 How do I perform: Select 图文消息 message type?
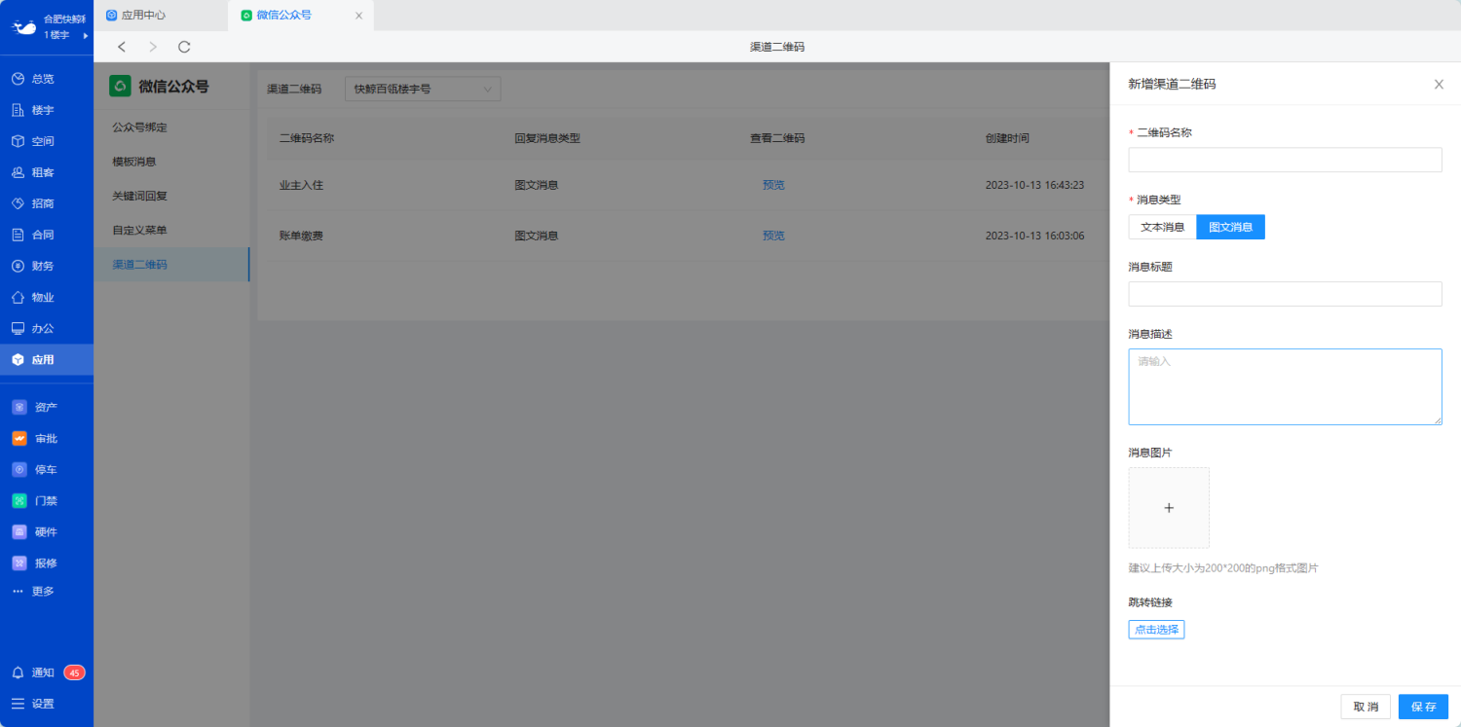1230,227
